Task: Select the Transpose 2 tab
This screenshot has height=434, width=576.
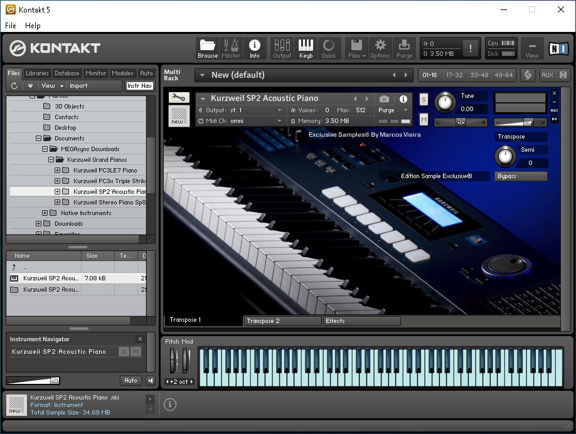Action: click(x=282, y=321)
